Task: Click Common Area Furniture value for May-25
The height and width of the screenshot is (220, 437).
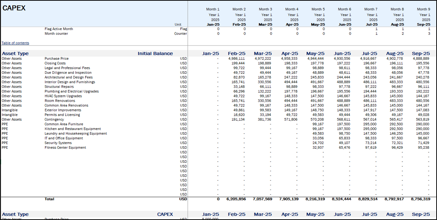Action: coord(318,124)
